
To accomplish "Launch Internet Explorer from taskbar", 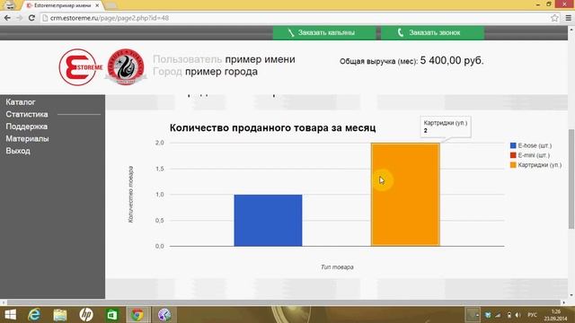I will 34,315.
